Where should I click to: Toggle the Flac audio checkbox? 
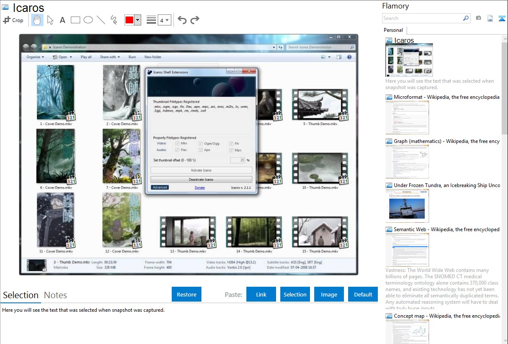[x=177, y=150]
